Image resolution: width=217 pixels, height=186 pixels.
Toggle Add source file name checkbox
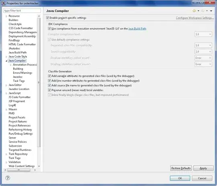point(49,86)
